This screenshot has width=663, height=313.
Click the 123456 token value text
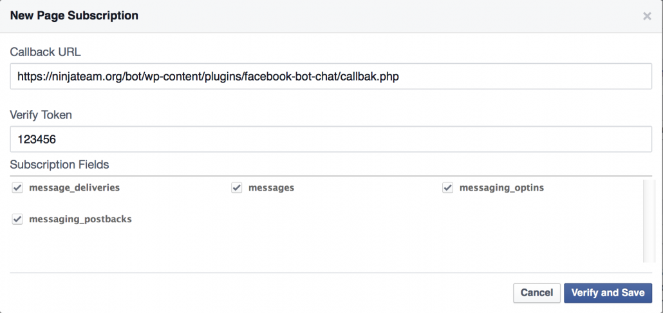pyautogui.click(x=37, y=139)
